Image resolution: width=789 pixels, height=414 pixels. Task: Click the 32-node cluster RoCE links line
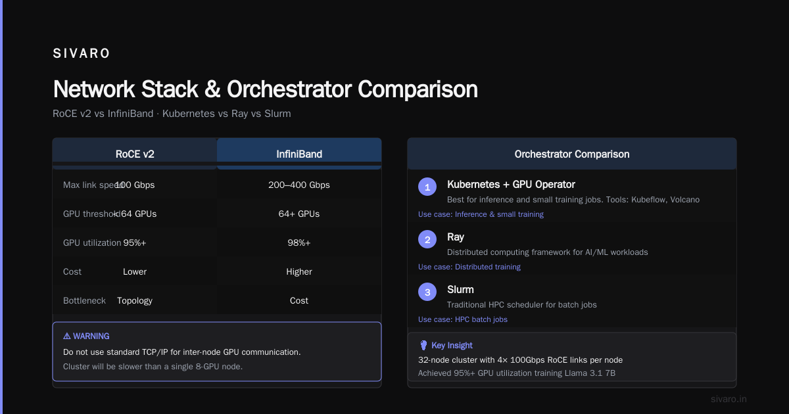click(520, 359)
